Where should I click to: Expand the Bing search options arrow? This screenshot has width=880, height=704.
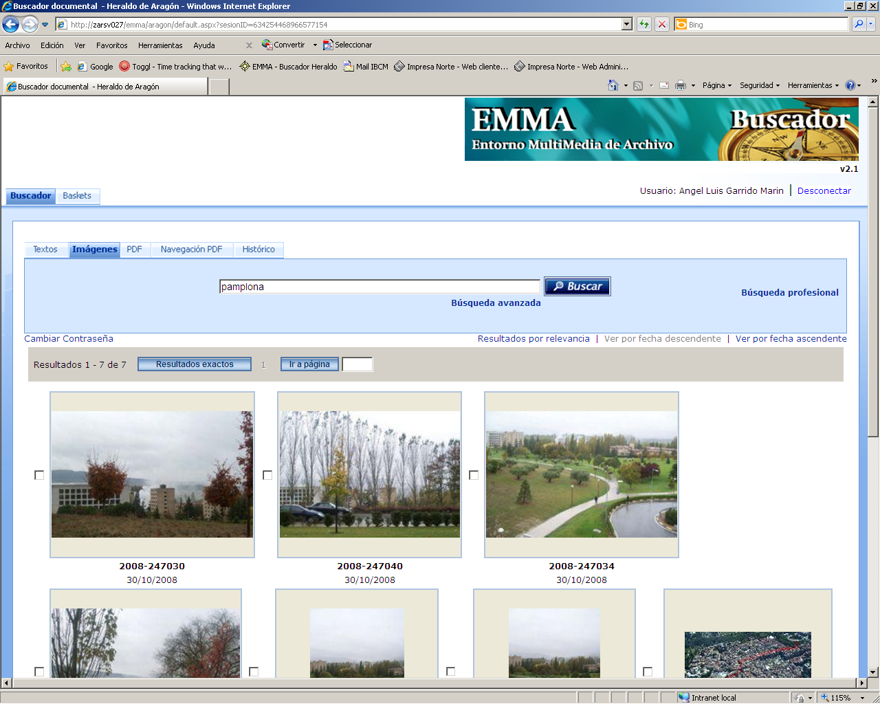[871, 25]
